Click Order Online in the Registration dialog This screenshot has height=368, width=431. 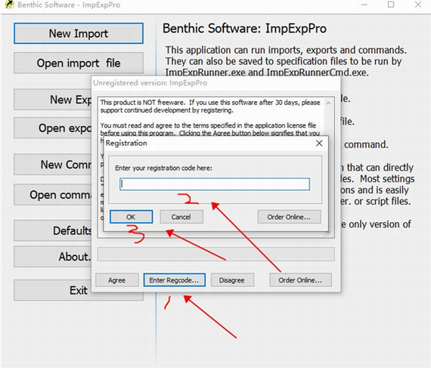pyautogui.click(x=289, y=217)
